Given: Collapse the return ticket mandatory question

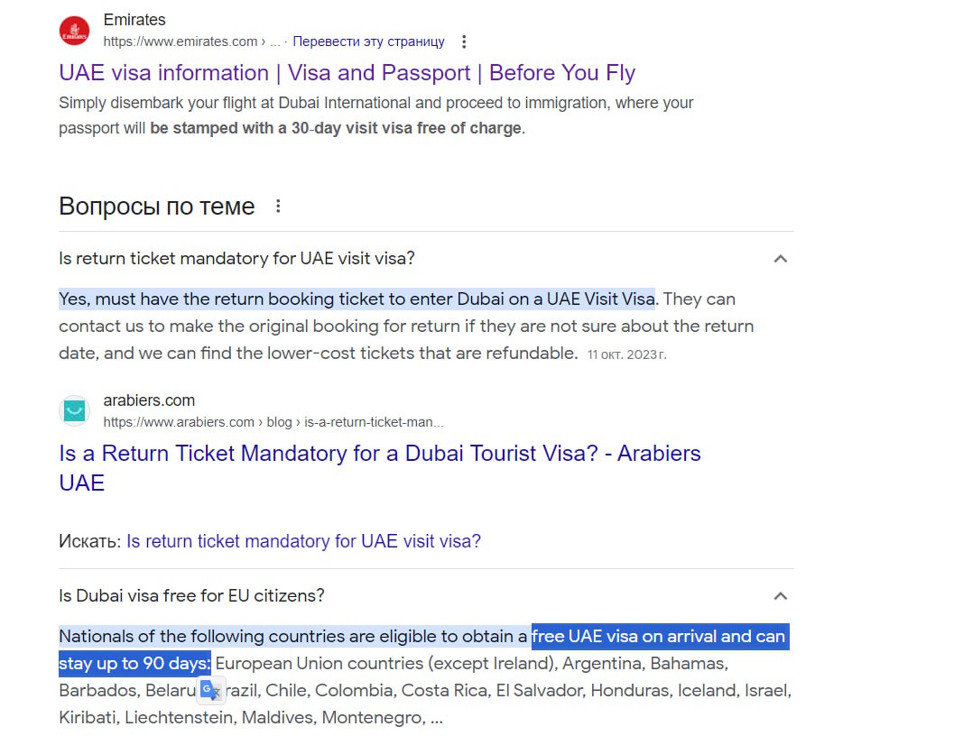Looking at the screenshot, I should pyautogui.click(x=780, y=259).
